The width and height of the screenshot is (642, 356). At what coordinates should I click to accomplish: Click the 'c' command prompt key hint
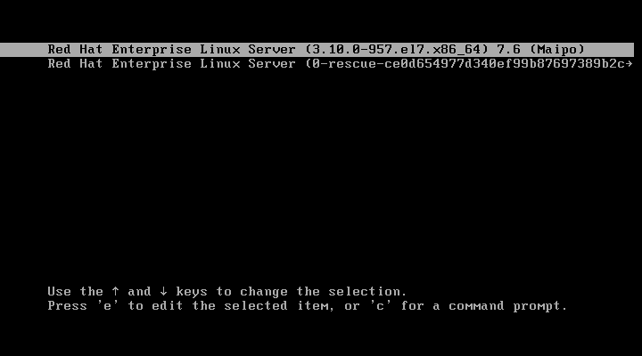pos(380,306)
